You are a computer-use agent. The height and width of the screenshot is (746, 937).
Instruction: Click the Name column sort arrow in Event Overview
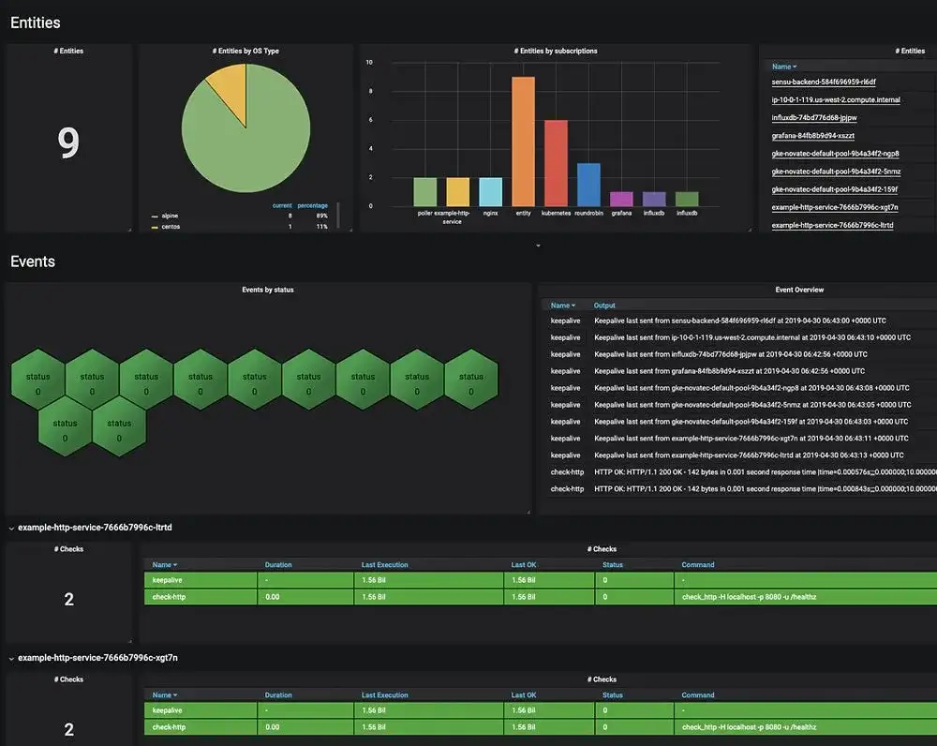coord(573,305)
